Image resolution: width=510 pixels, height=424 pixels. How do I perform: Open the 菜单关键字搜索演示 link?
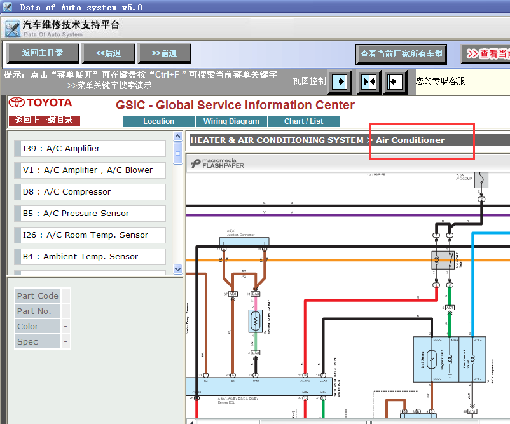point(109,86)
